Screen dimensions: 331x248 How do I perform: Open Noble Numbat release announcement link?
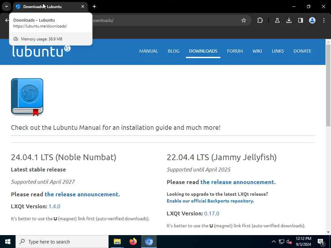click(x=81, y=194)
